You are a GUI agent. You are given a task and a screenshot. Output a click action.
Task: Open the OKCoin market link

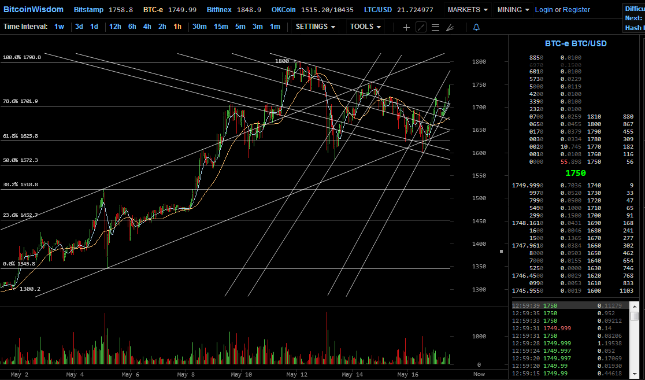(x=283, y=9)
